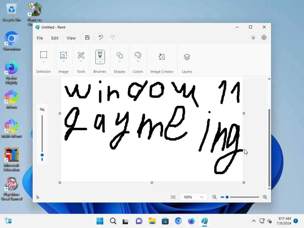Click the zoom slider handle
304x228 pixels.
pyautogui.click(x=227, y=197)
